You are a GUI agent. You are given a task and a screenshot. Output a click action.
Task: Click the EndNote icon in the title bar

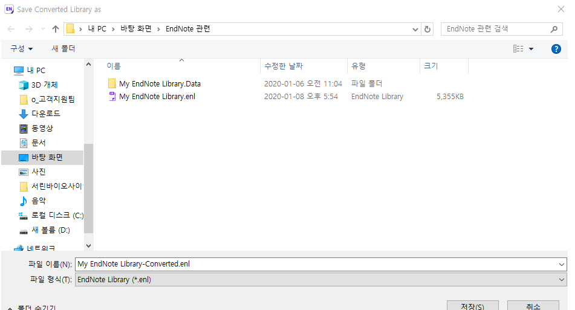9,9
